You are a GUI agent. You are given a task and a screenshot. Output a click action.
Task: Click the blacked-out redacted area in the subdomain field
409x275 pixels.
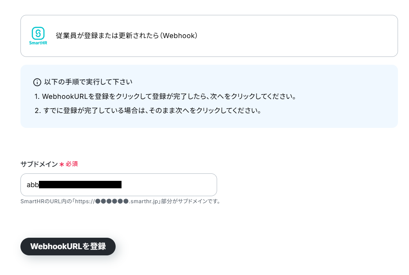pos(80,184)
